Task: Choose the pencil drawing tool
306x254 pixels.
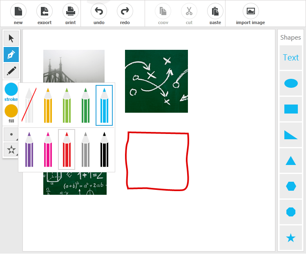Action: [x=11, y=71]
